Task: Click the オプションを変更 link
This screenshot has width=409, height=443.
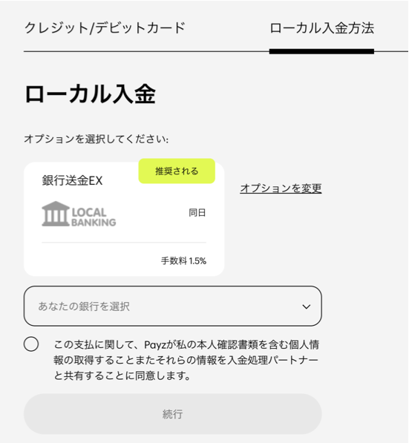Action: [281, 188]
